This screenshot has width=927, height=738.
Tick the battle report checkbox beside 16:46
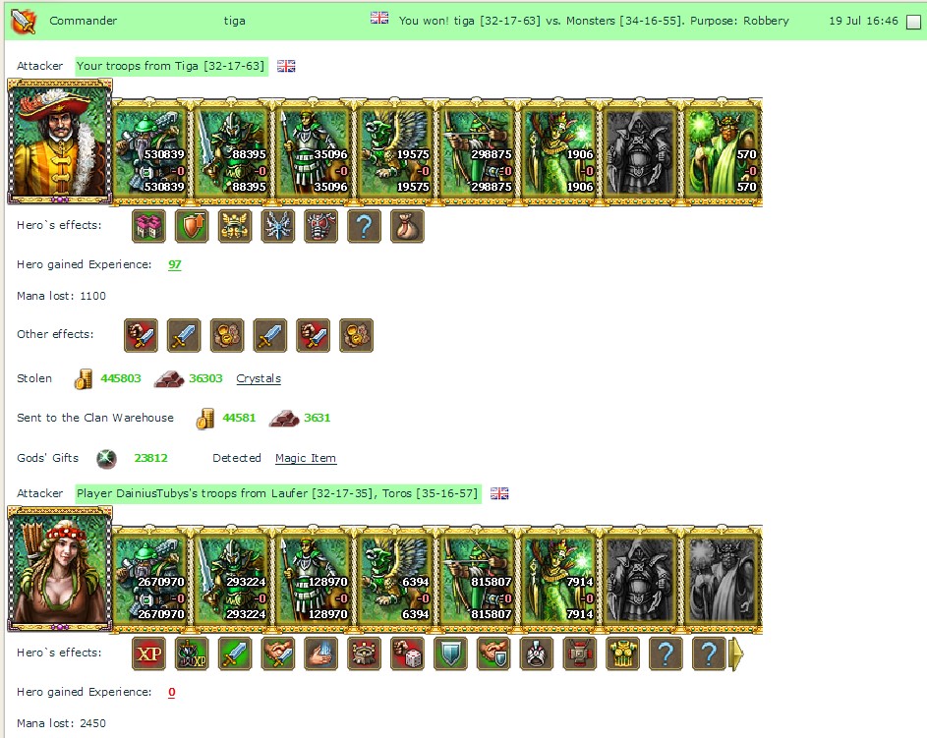click(x=913, y=22)
